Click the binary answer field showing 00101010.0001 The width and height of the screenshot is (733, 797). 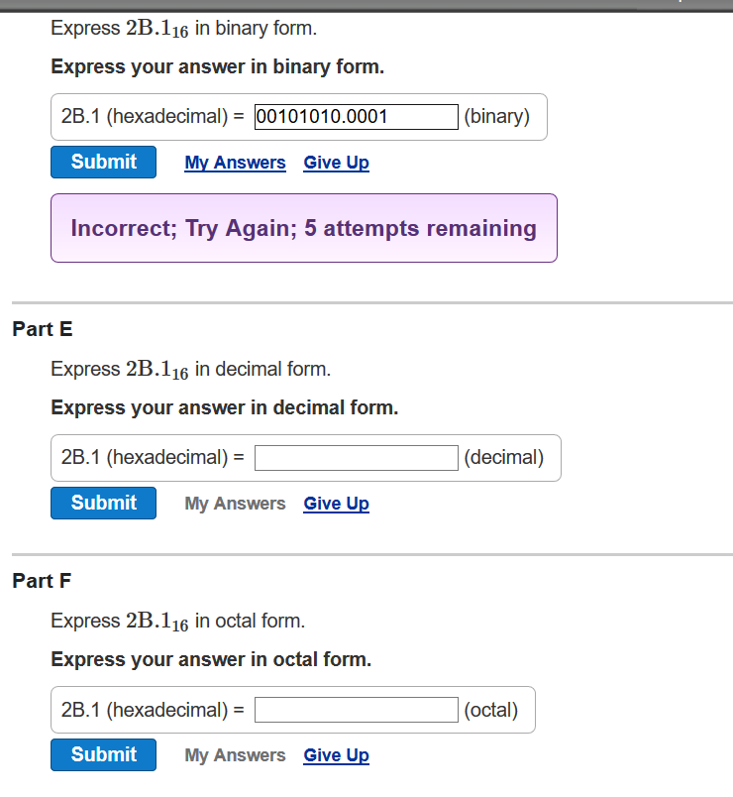[x=356, y=116]
